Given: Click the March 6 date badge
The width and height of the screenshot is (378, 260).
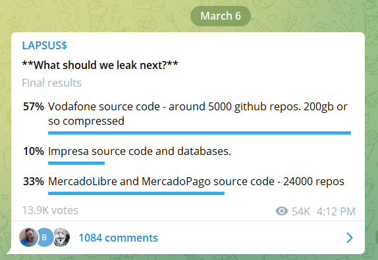Looking at the screenshot, I should 221,16.
